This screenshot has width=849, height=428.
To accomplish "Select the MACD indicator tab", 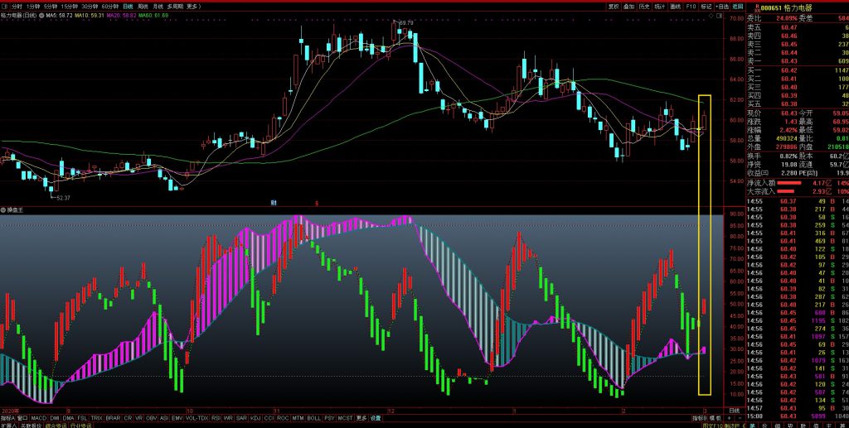I will tap(39, 418).
